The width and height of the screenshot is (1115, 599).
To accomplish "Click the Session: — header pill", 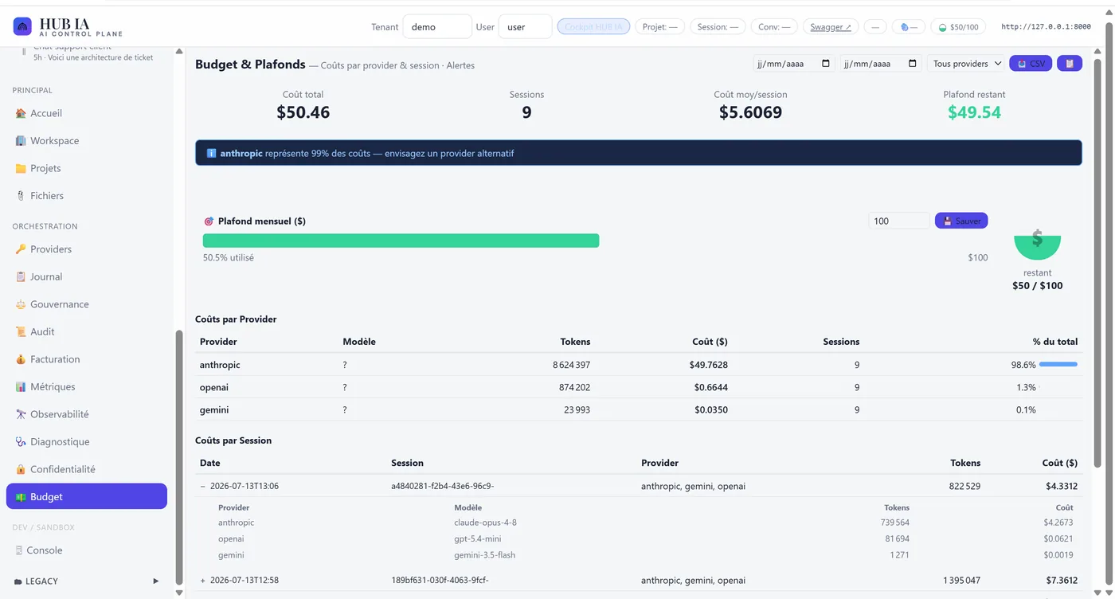I will pos(718,27).
